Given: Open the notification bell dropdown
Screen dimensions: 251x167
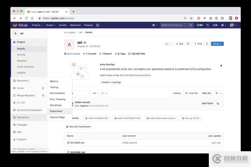Looking at the screenshot, I should (x=168, y=44).
